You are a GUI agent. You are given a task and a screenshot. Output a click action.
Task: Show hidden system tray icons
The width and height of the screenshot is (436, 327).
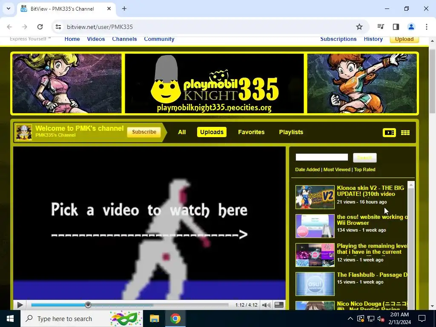point(350,318)
